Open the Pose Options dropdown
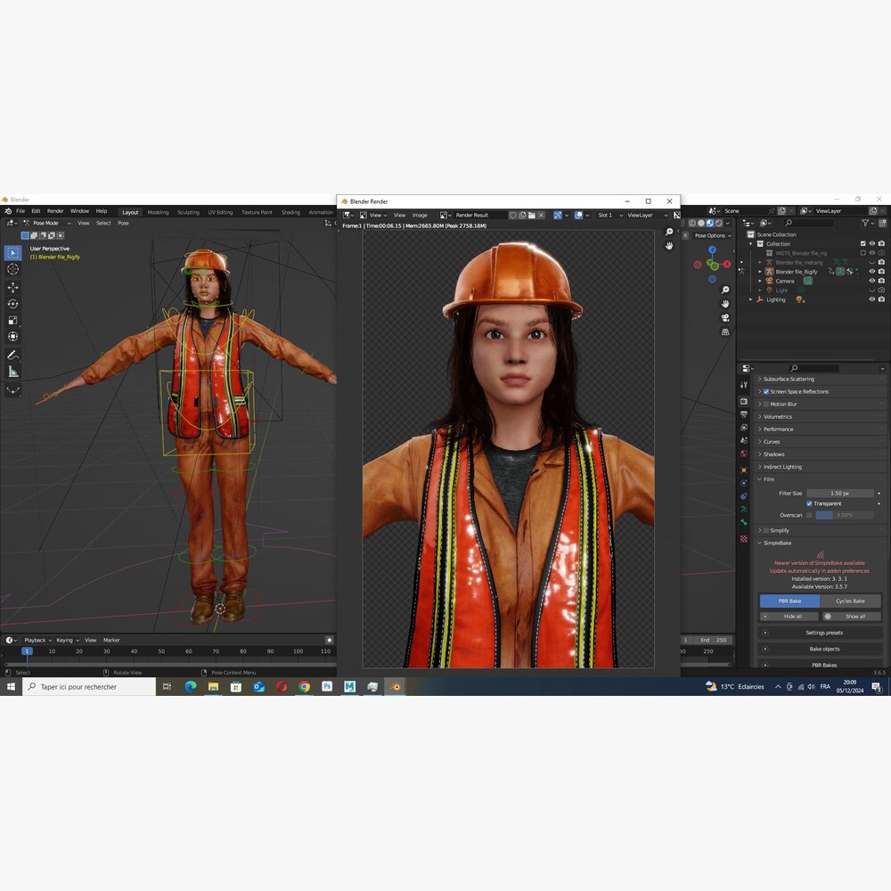The image size is (891, 891). (x=713, y=235)
